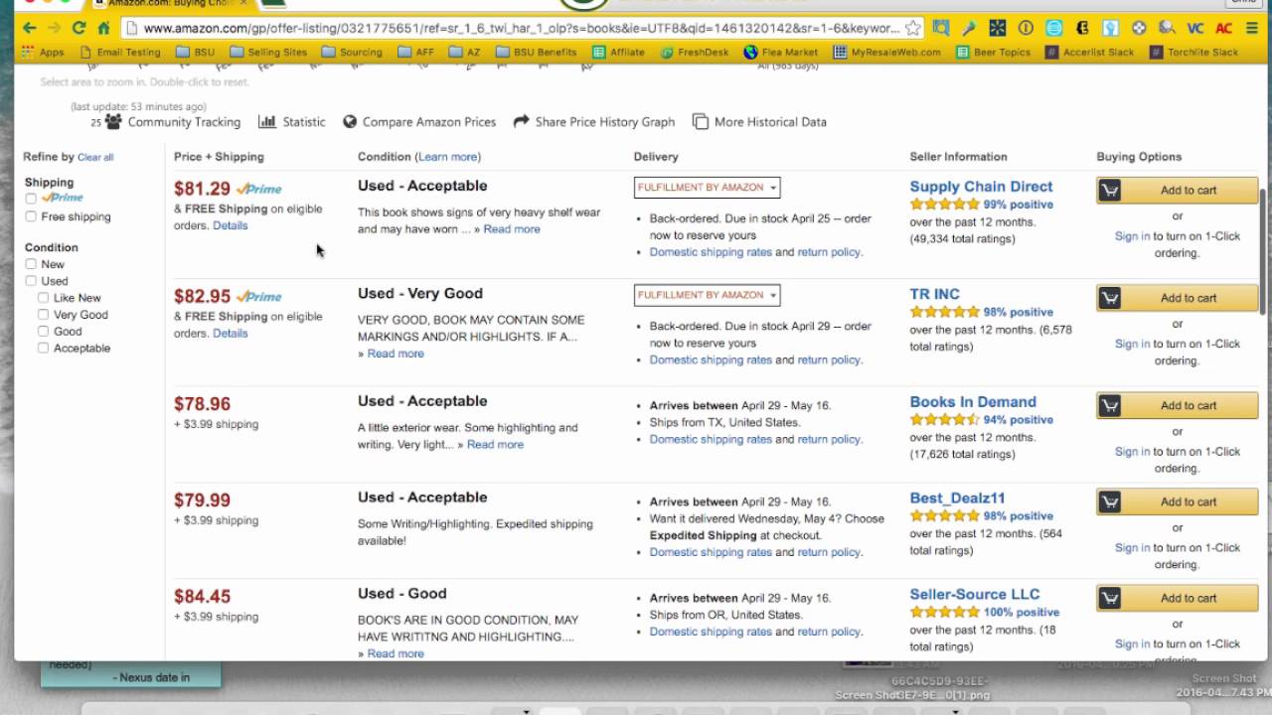This screenshot has height=715, width=1272.
Task: Click the cart icon for TR INC offer
Action: [x=1110, y=297]
